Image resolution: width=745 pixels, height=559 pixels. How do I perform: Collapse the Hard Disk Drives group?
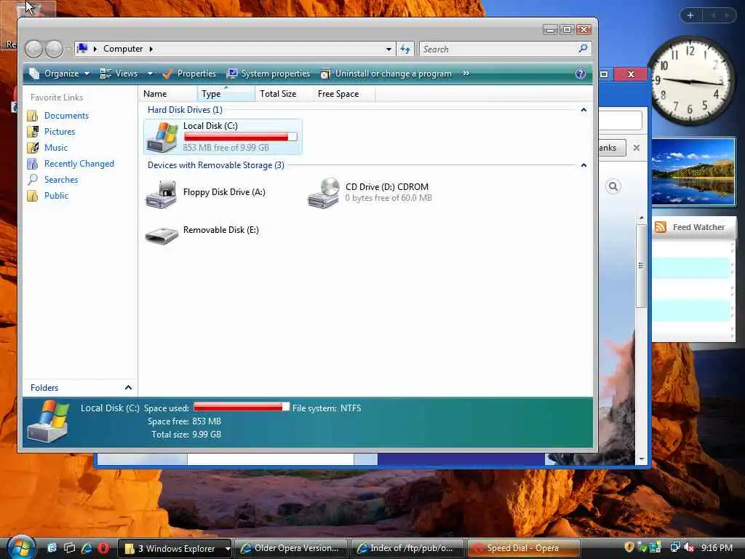[583, 111]
